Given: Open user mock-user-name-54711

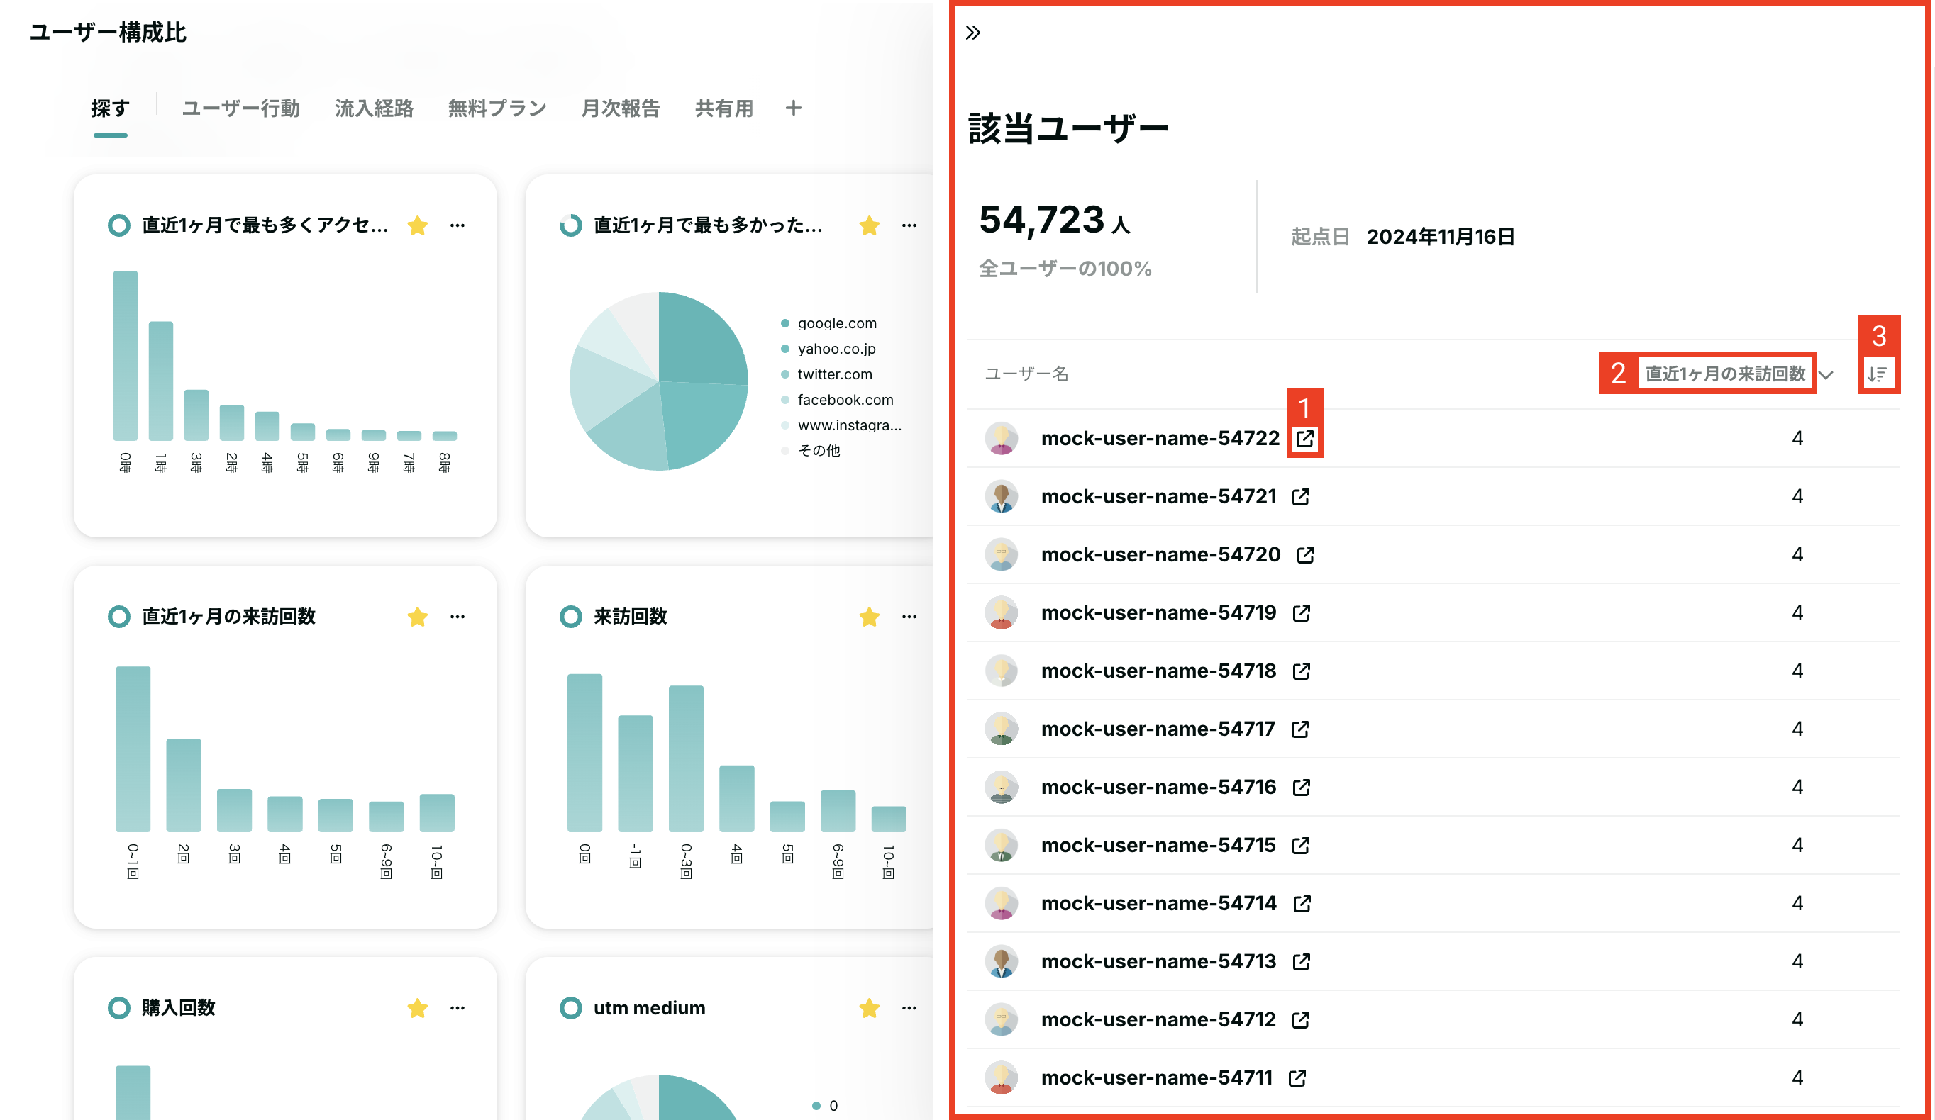Looking at the screenshot, I should click(x=1156, y=1077).
